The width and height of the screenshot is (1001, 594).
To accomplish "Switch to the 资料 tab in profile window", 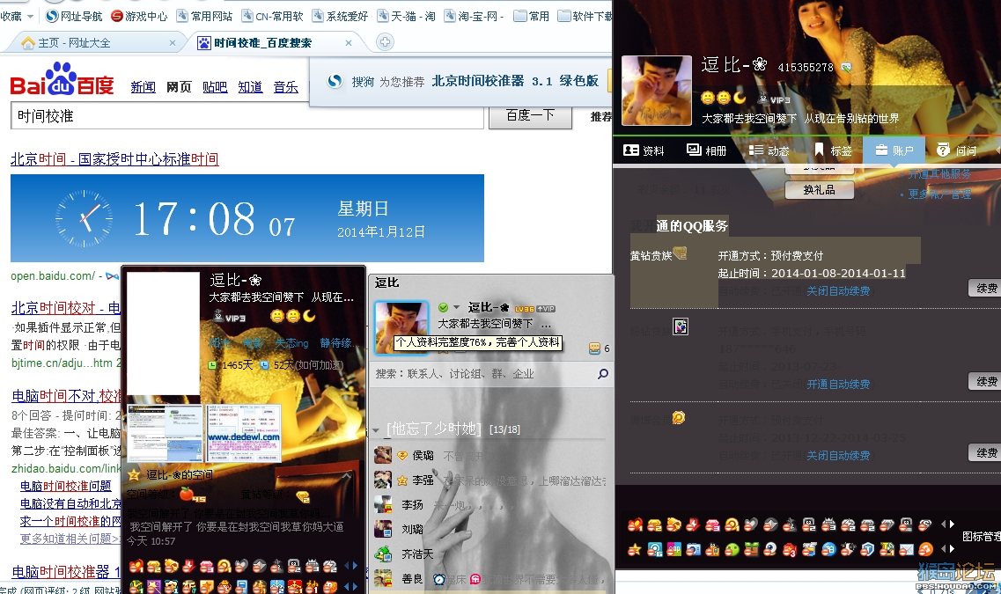I will click(x=644, y=150).
